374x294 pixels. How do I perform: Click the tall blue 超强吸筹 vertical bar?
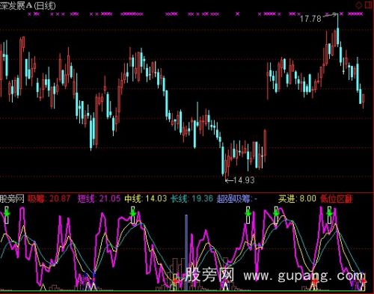click(x=186, y=252)
